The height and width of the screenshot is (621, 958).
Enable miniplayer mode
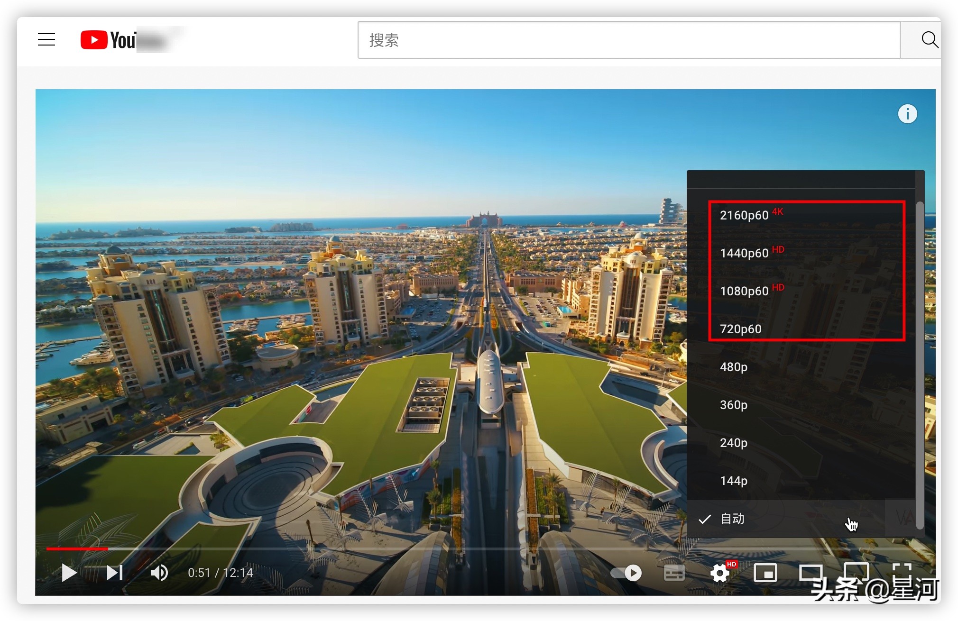coord(765,573)
